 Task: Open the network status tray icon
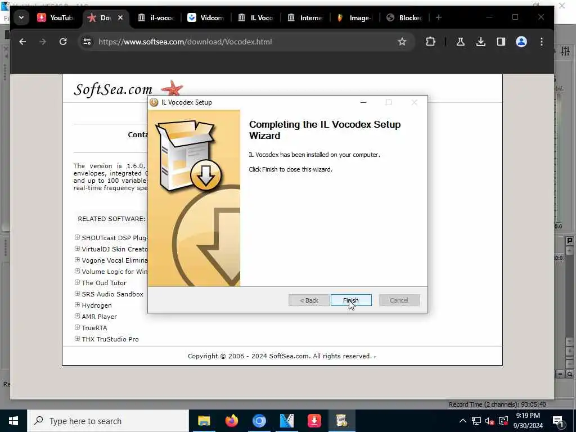476,421
